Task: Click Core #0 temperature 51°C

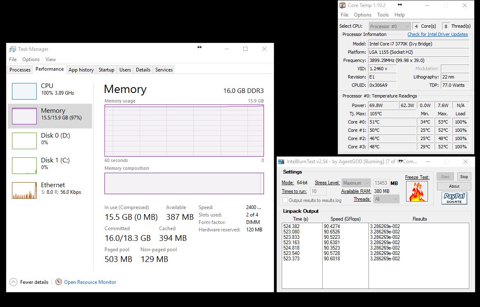Action: click(x=392, y=122)
